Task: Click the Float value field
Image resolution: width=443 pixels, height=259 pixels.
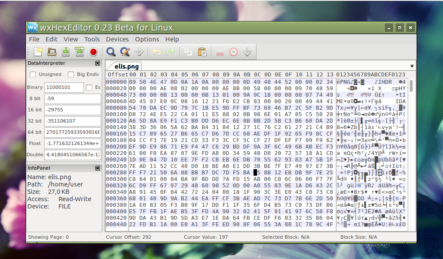Action: pyautogui.click(x=73, y=143)
